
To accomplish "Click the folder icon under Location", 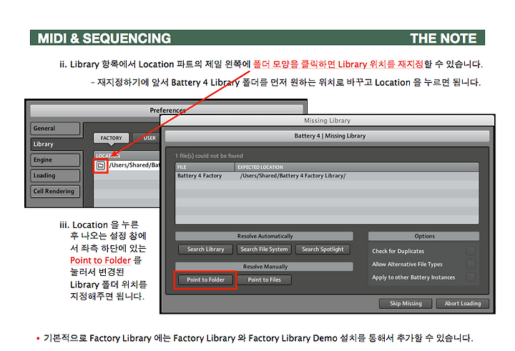I will coord(101,165).
